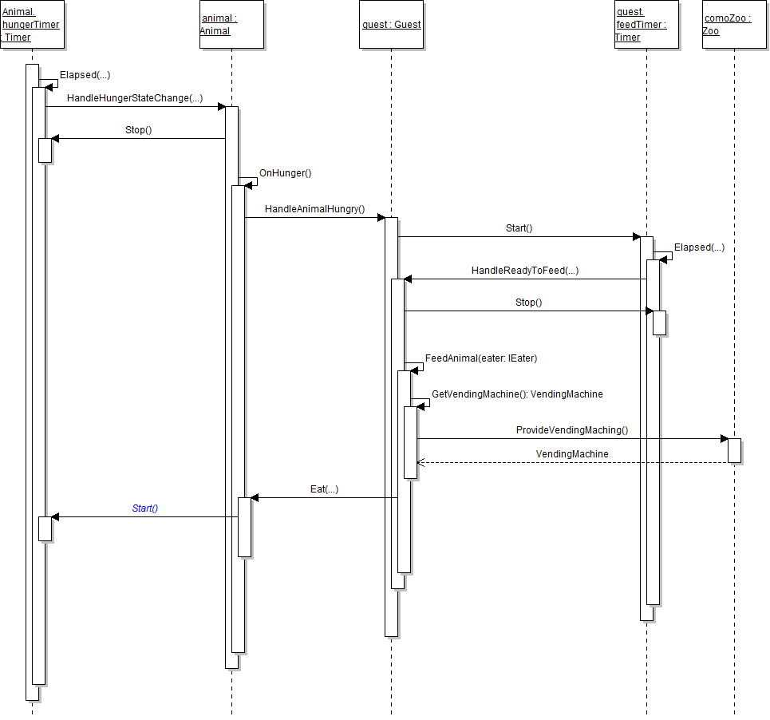Select the Animal.hungerTimer : Timer lifeline header
Screen dimensions: 770x720
click(x=32, y=25)
